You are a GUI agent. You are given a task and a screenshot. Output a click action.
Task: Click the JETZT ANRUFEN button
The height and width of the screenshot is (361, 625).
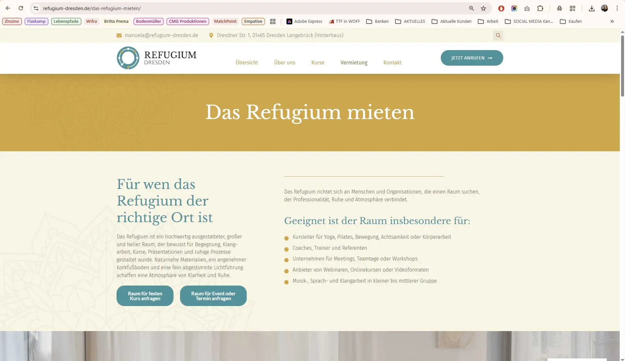[x=472, y=58]
